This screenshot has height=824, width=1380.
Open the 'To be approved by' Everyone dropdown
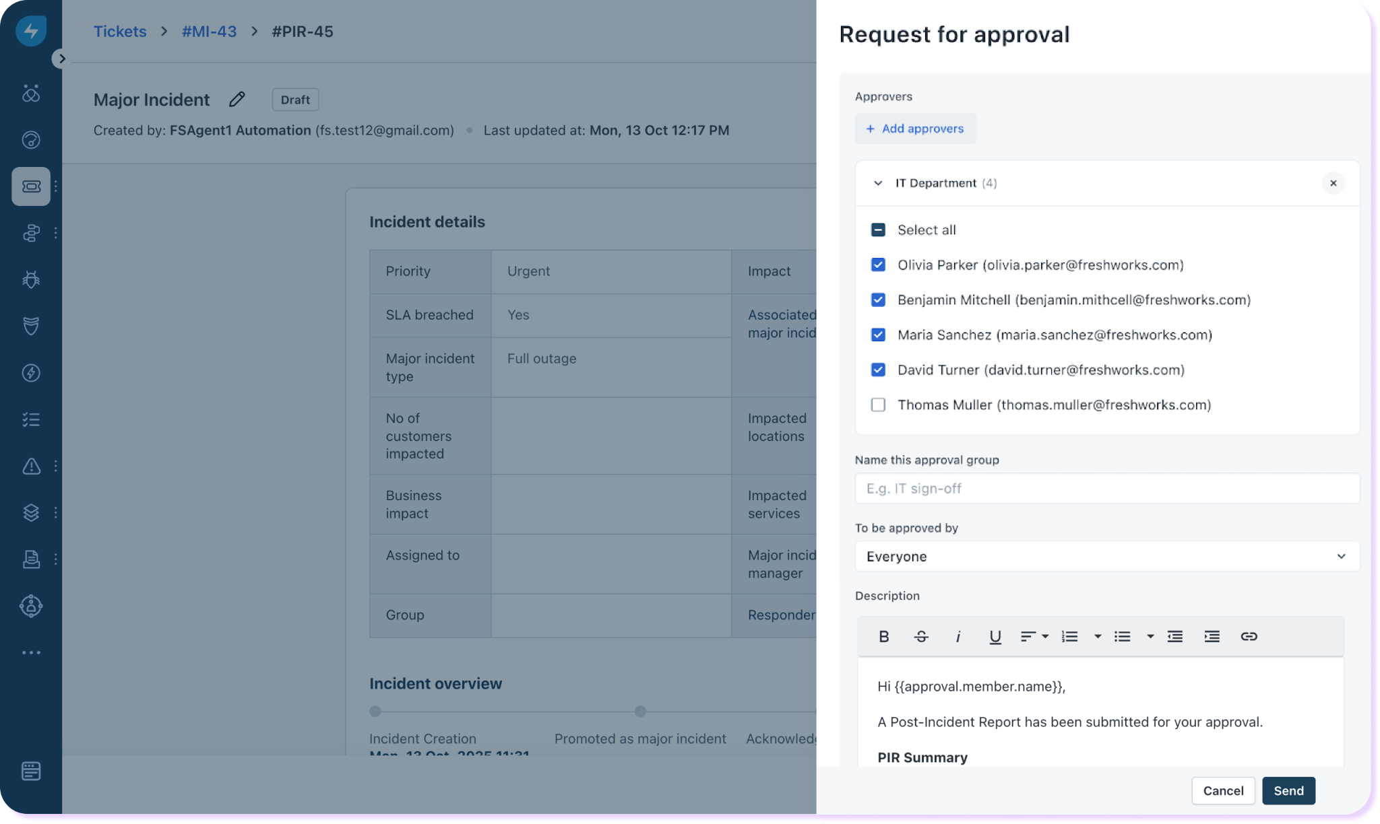1106,556
